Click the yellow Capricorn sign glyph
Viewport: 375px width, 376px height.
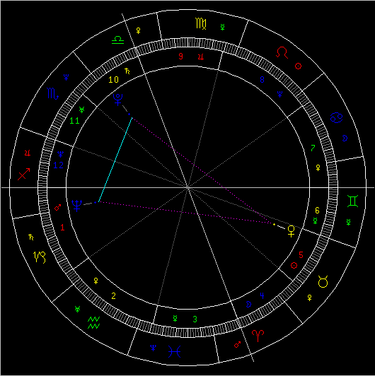point(40,257)
